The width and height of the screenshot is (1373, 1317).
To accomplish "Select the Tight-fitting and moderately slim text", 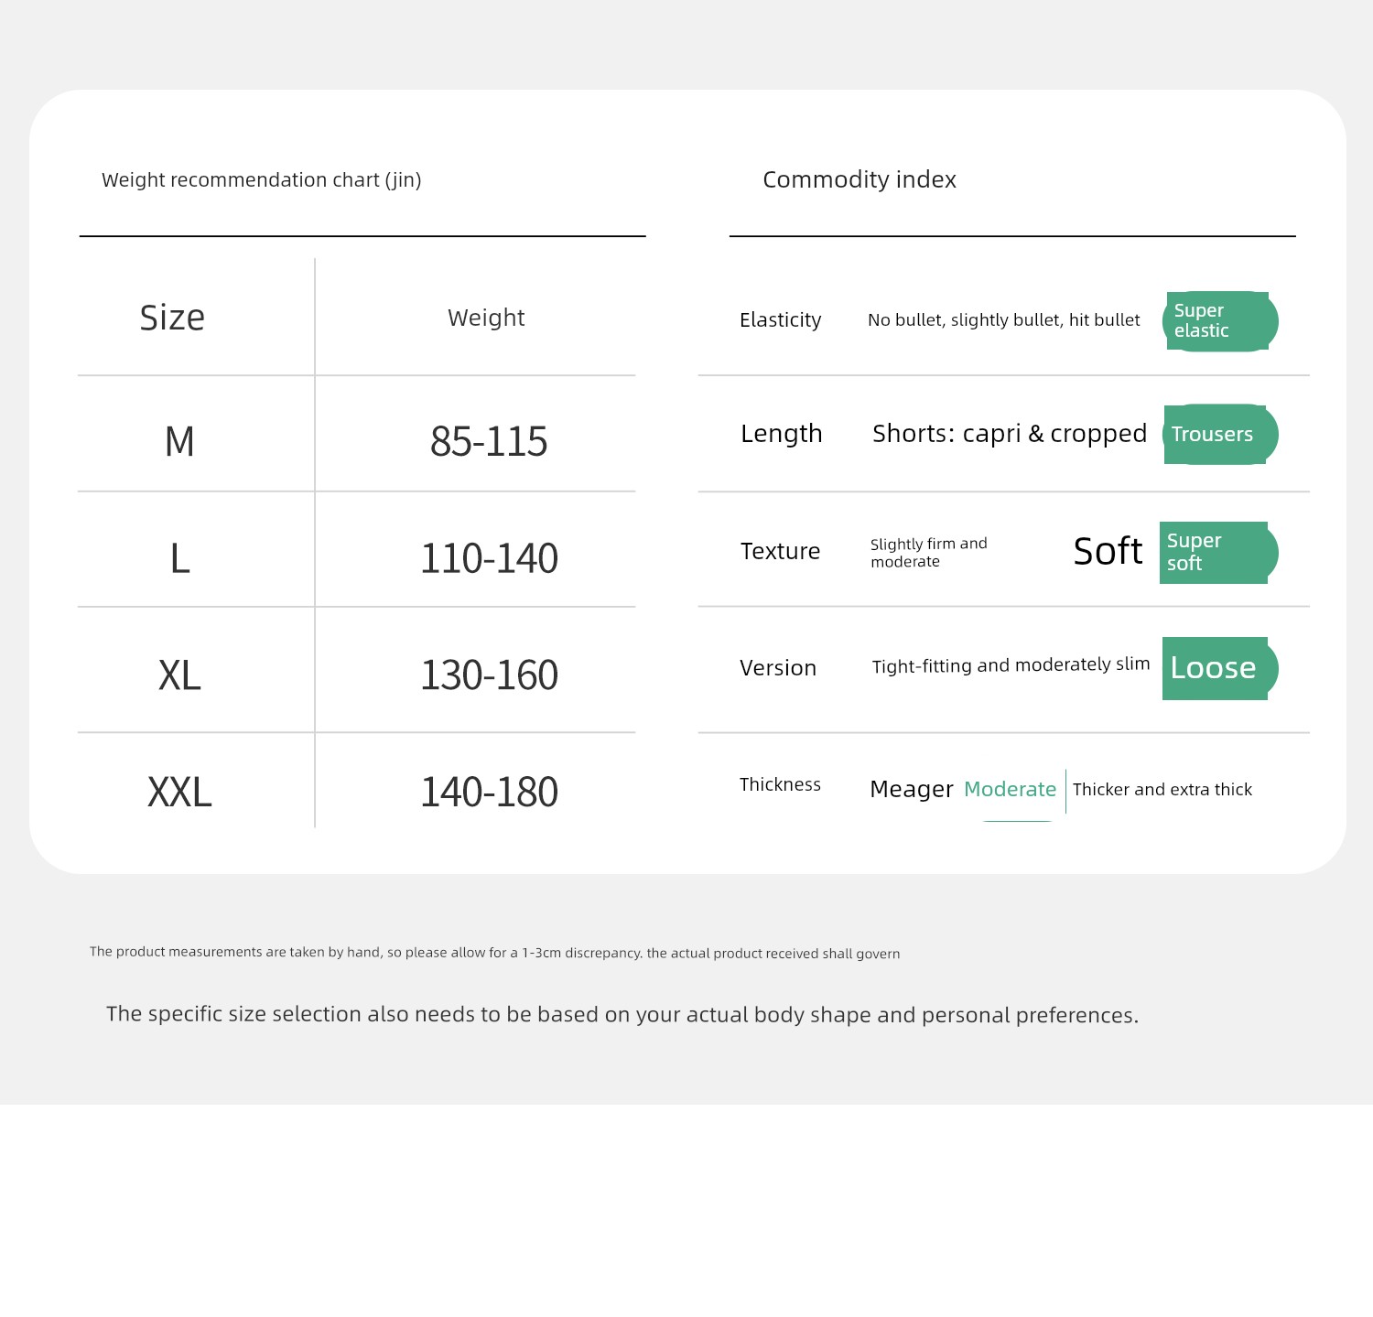I will (1011, 665).
